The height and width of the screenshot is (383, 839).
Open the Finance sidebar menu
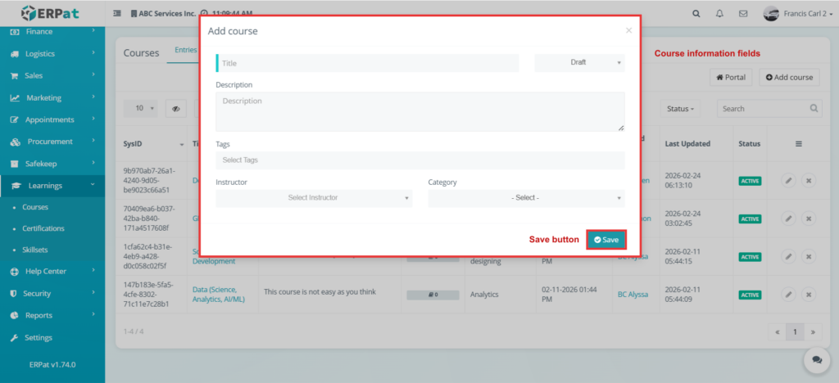[52, 32]
